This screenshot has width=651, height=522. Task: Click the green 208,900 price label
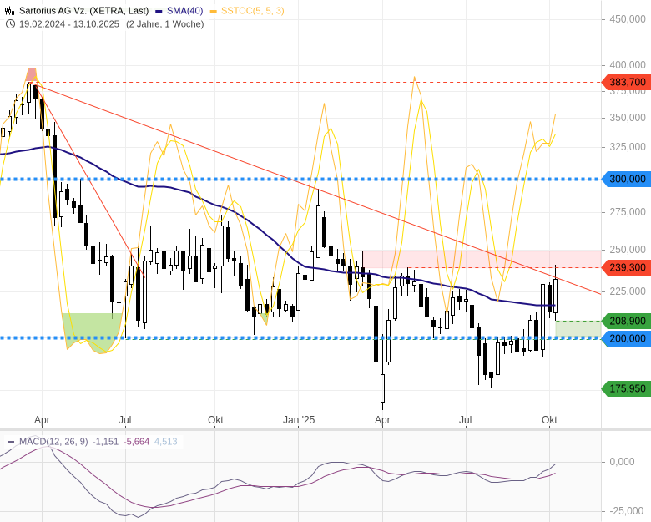tap(628, 321)
